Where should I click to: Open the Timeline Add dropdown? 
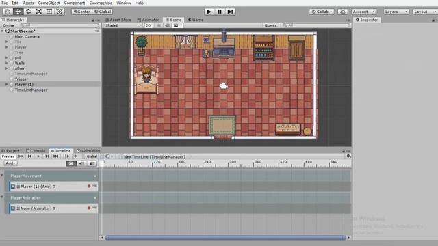point(11,163)
